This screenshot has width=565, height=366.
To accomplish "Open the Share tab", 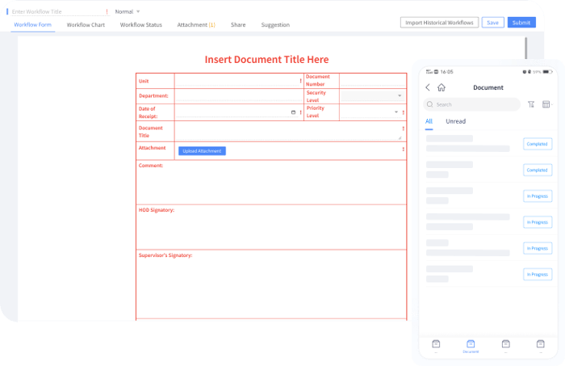I will click(238, 24).
